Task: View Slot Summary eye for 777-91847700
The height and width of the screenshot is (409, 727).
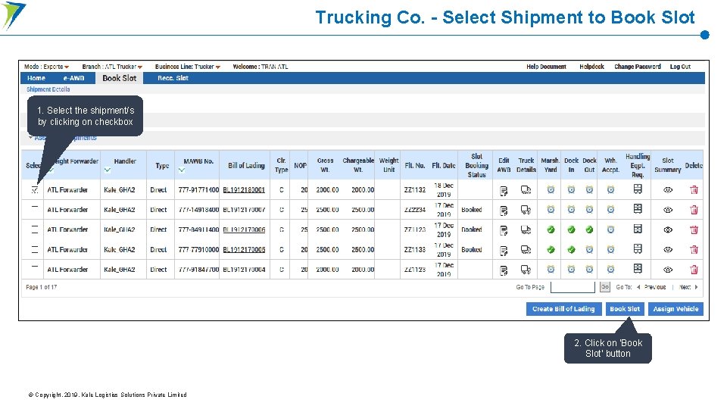Action: click(668, 270)
